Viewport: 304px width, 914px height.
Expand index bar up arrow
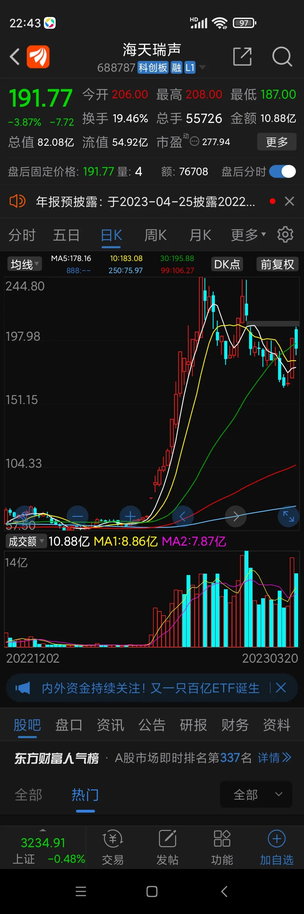43,830
